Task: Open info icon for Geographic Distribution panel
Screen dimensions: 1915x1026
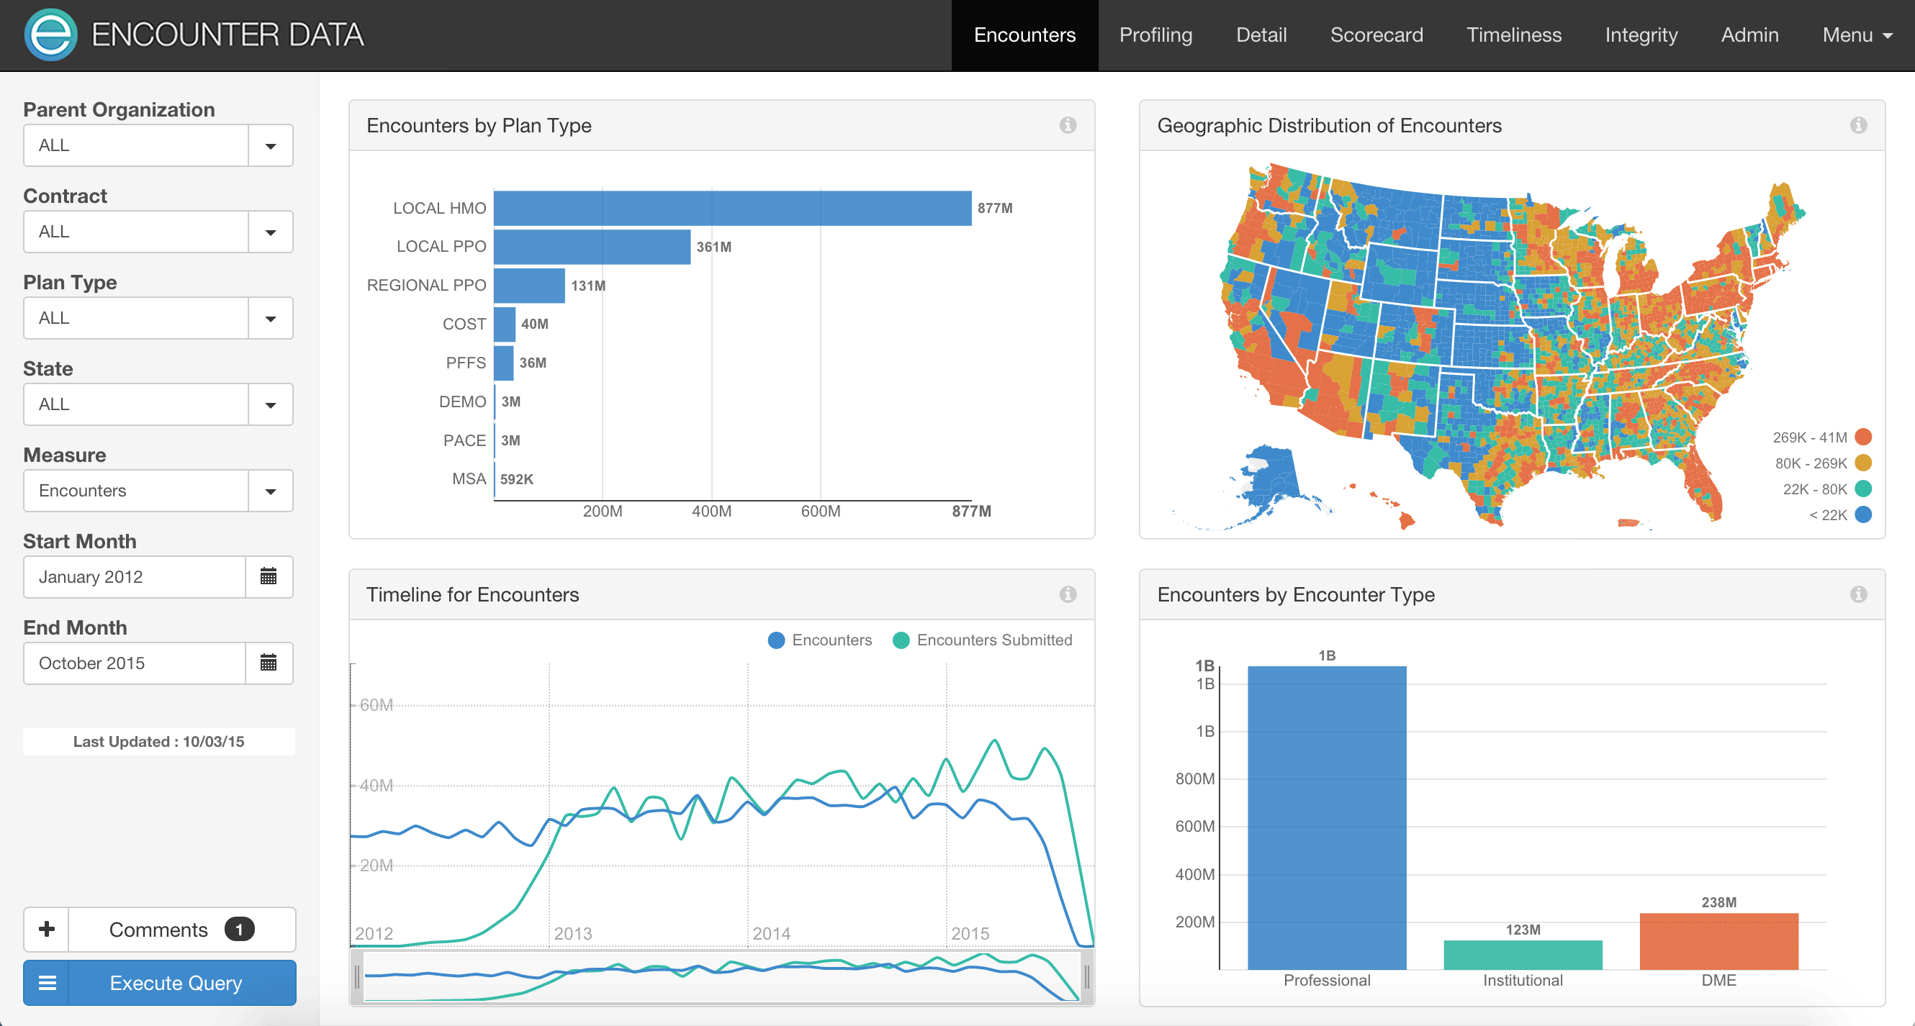Action: click(1859, 126)
